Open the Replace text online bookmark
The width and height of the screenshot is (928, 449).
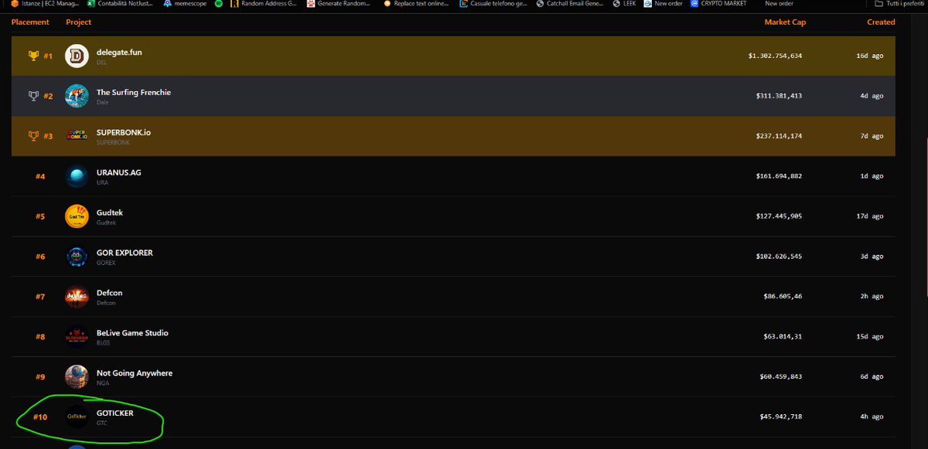point(416,4)
